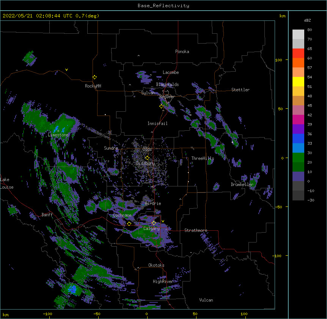327x319 pixels.
Task: Click the Okotoks town label
Action: [x=156, y=265]
